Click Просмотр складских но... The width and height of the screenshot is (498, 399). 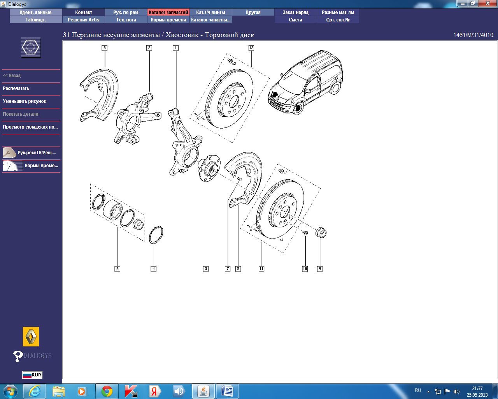tap(31, 127)
